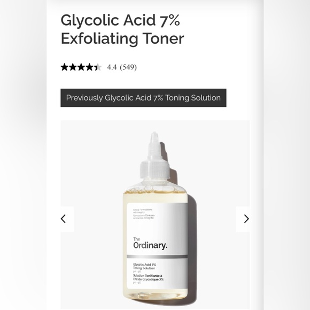This screenshot has width=310, height=310.
Task: Open the 4.4 rating score
Action: [x=112, y=67]
